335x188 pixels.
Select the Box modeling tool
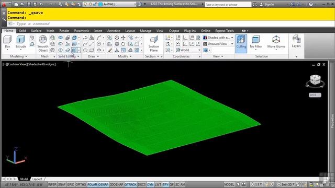(x=7, y=42)
